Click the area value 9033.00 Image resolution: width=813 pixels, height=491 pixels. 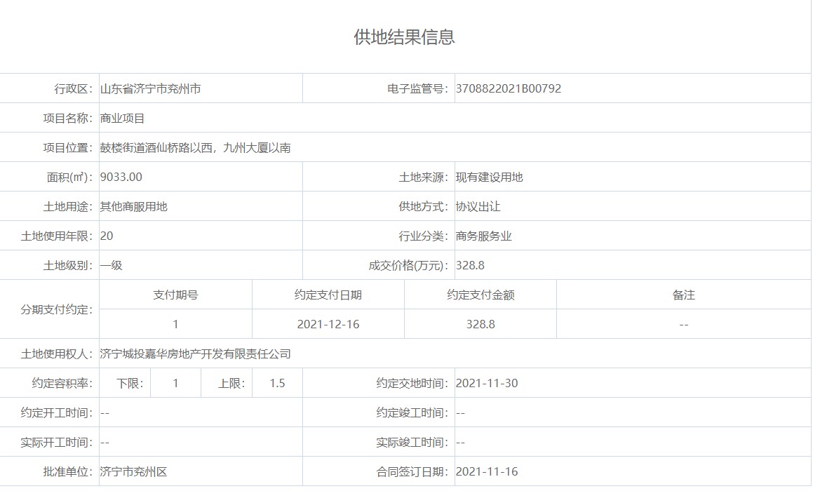(121, 177)
